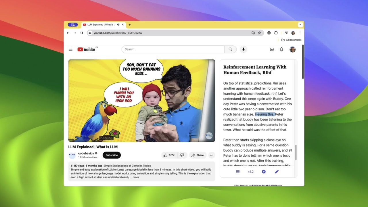Screen dimensions: 368x207
Task: Open the YouTube hamburger guide menu
Action: (70, 49)
